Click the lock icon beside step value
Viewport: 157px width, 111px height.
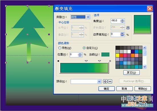point(128,28)
